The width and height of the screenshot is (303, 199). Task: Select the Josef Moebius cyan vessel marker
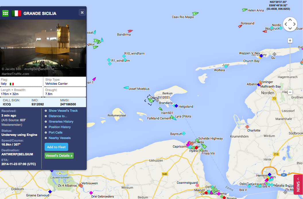126,88
